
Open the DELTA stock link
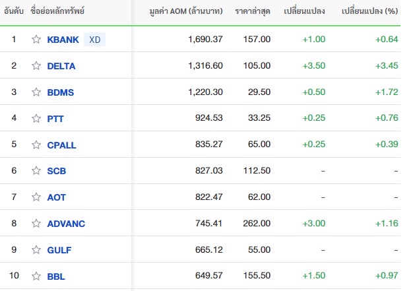click(x=61, y=66)
